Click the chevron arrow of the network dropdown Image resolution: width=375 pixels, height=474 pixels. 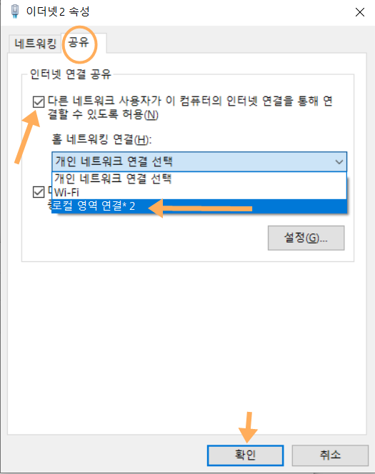point(339,162)
